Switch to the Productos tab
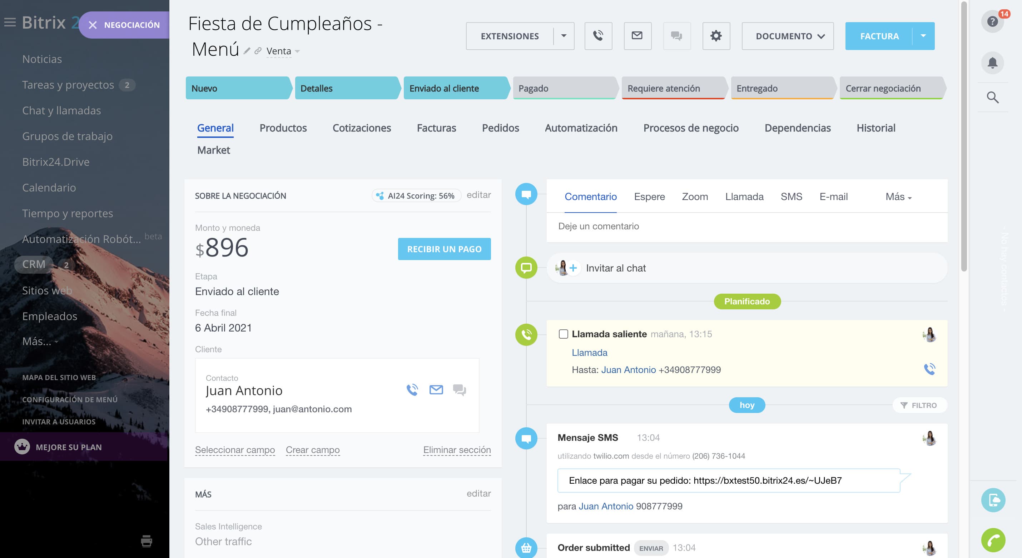The image size is (1022, 558). 283,128
